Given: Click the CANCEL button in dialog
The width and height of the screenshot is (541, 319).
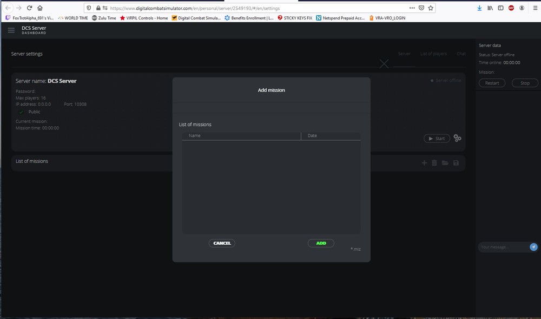Looking at the screenshot, I should 222,243.
